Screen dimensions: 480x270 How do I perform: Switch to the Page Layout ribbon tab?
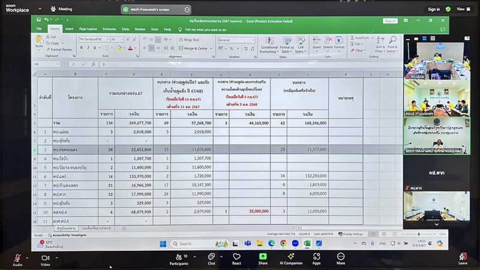click(x=88, y=29)
